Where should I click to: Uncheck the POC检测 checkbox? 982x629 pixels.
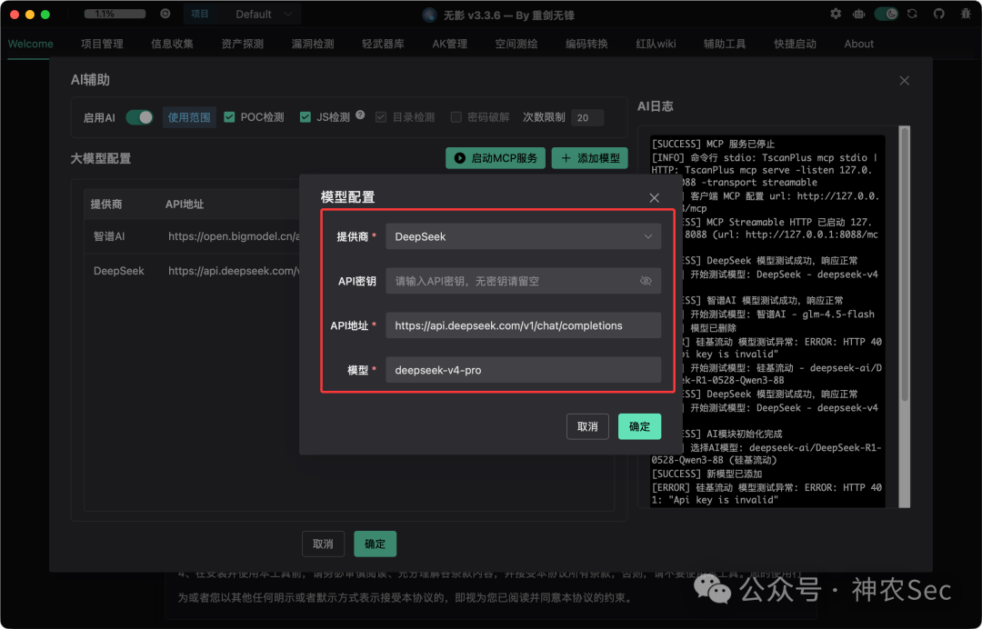pyautogui.click(x=229, y=117)
